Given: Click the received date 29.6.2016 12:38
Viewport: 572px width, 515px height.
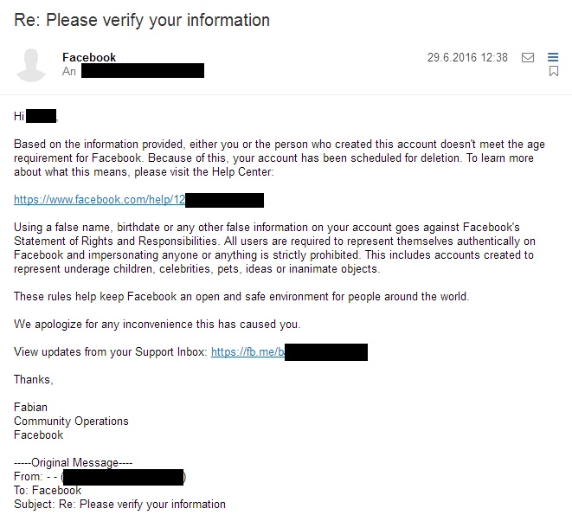Looking at the screenshot, I should [x=466, y=58].
